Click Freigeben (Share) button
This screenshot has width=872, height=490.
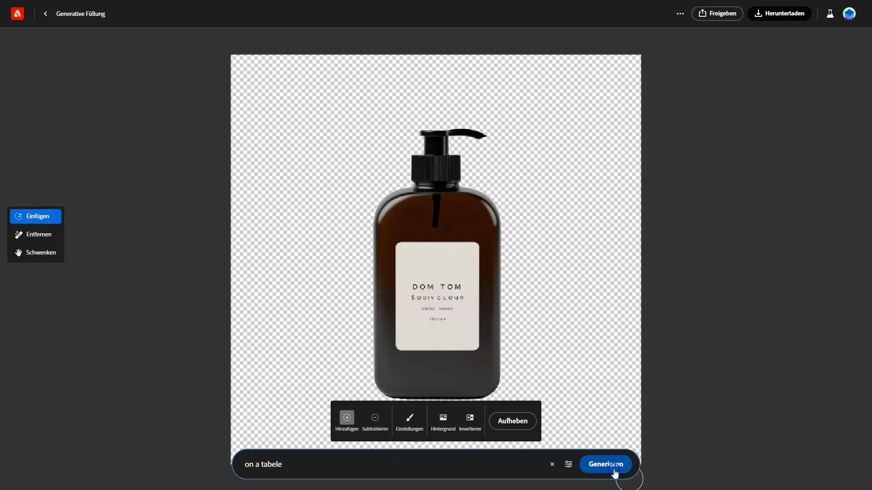tap(718, 13)
